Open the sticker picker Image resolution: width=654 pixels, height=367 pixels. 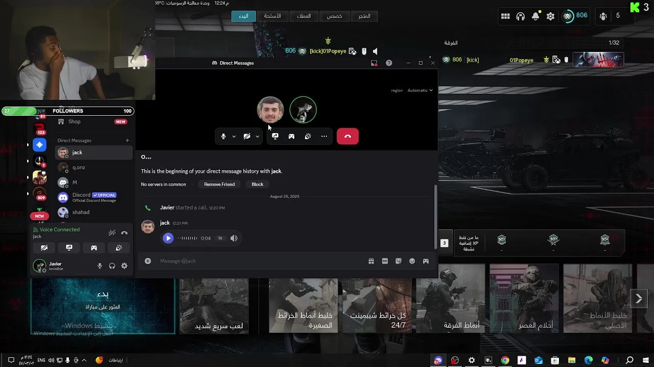[399, 261]
